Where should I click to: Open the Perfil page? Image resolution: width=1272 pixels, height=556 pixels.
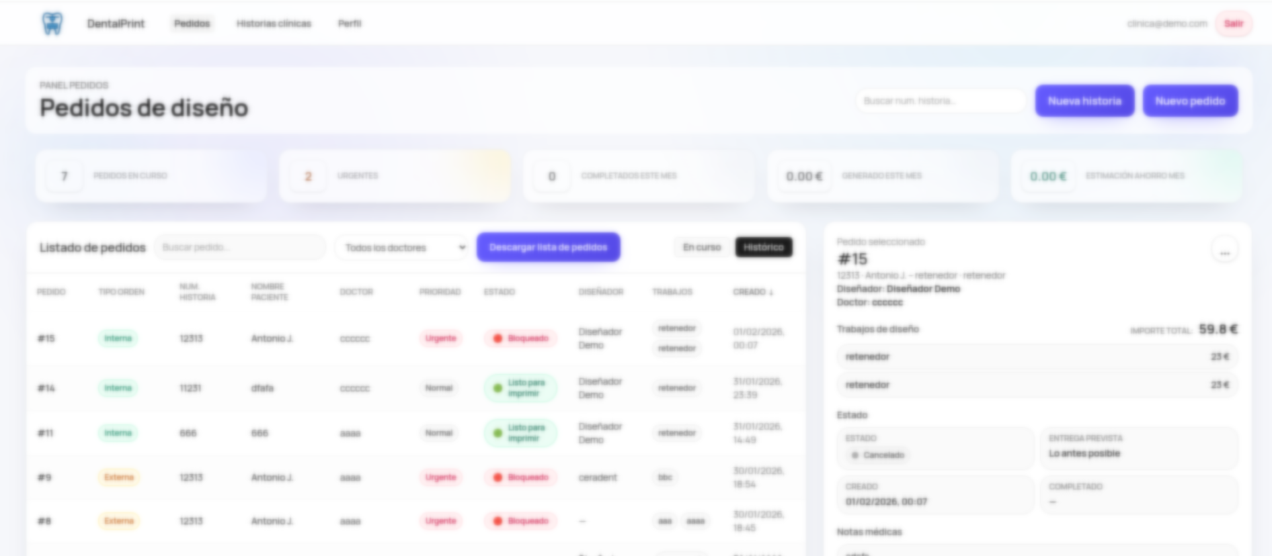[349, 24]
